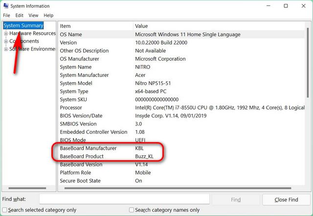Enable Search selected category only checkbox
Viewport: 313px width, 216px height.
tap(4, 210)
